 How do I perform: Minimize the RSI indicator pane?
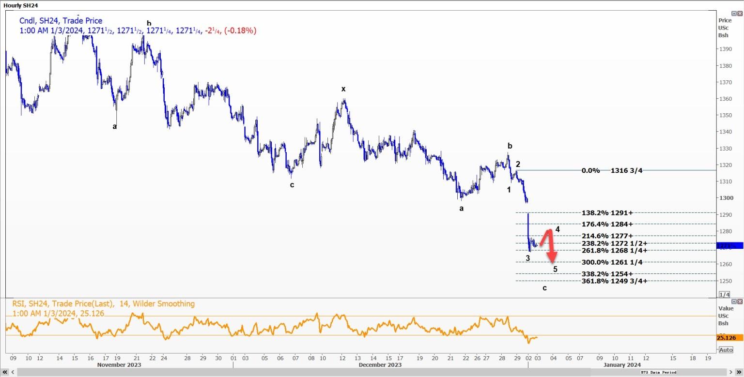point(734,301)
